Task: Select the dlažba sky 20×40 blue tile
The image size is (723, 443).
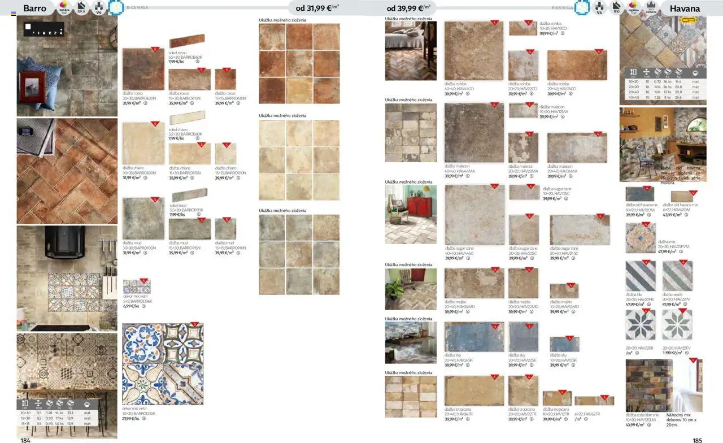Action: 474,337
